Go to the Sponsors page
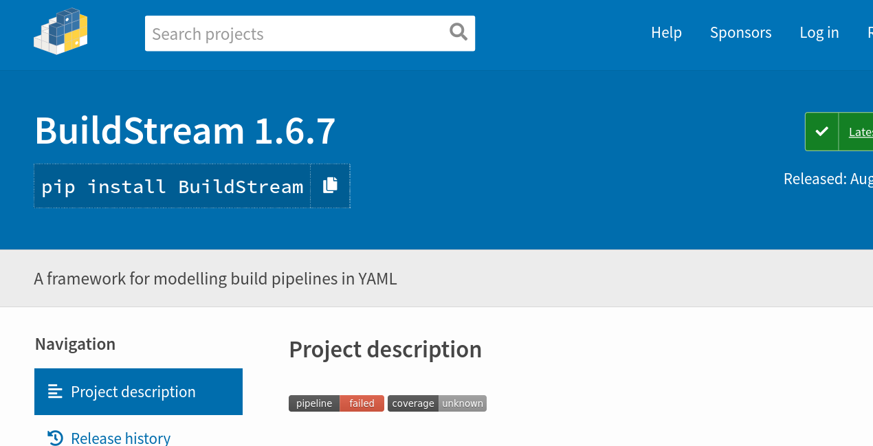The image size is (873, 446). point(740,32)
